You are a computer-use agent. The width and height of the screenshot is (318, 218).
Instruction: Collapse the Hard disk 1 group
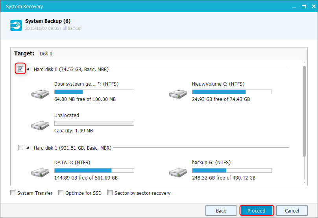pyautogui.click(x=28, y=148)
